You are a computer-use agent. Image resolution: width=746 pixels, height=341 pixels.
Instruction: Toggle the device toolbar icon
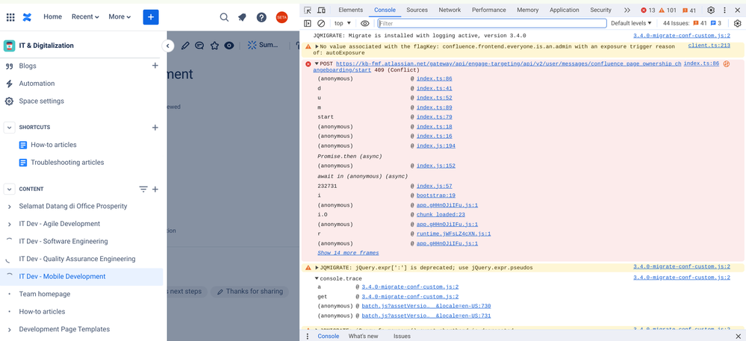pos(321,10)
